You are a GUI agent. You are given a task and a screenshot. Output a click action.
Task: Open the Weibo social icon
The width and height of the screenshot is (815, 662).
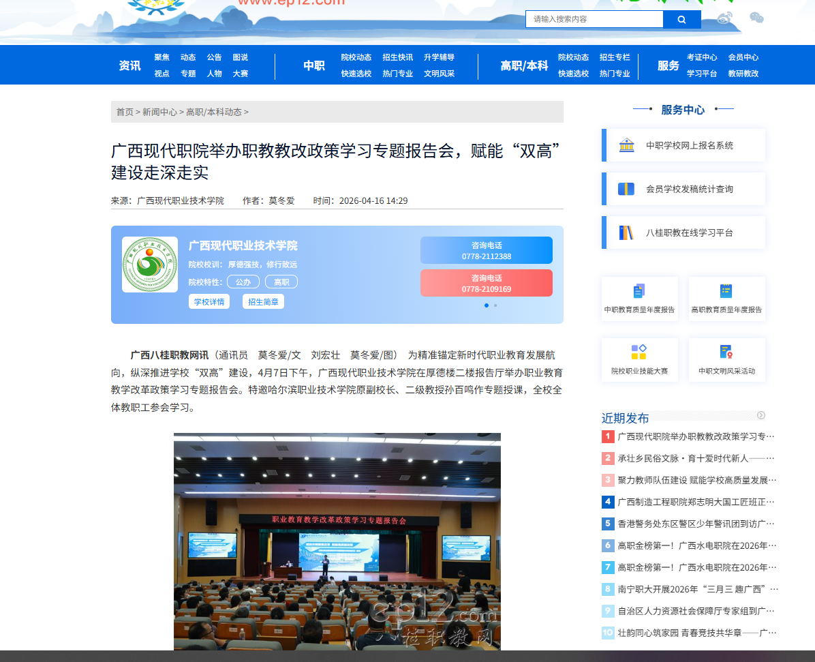click(x=725, y=18)
